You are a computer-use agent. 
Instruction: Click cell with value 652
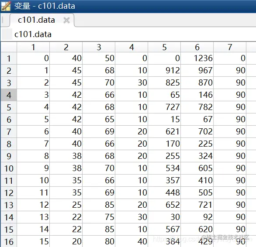tap(164, 205)
